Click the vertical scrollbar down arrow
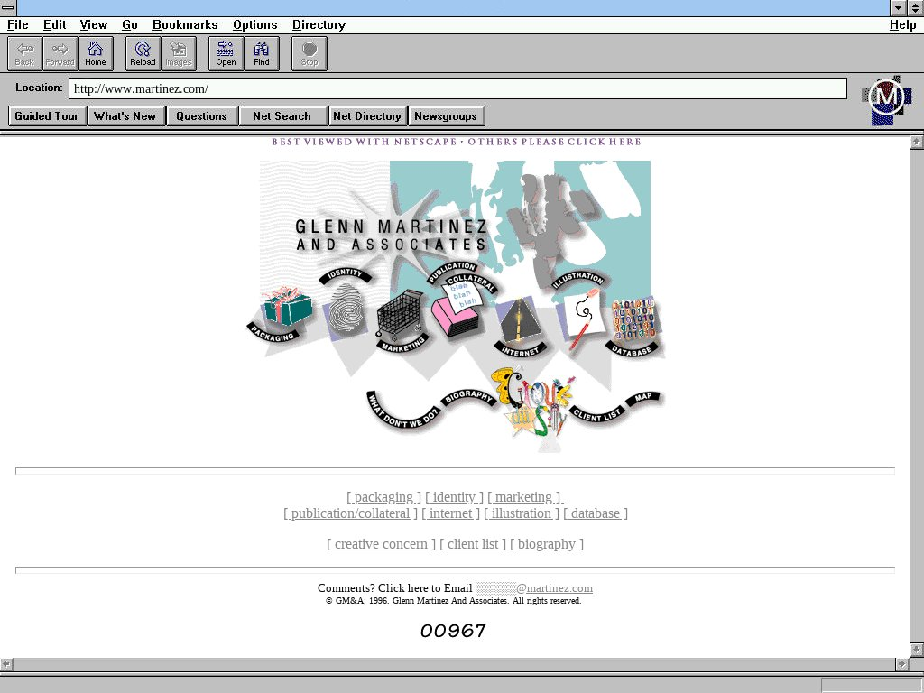Viewport: 924px width, 693px height. pos(916,650)
